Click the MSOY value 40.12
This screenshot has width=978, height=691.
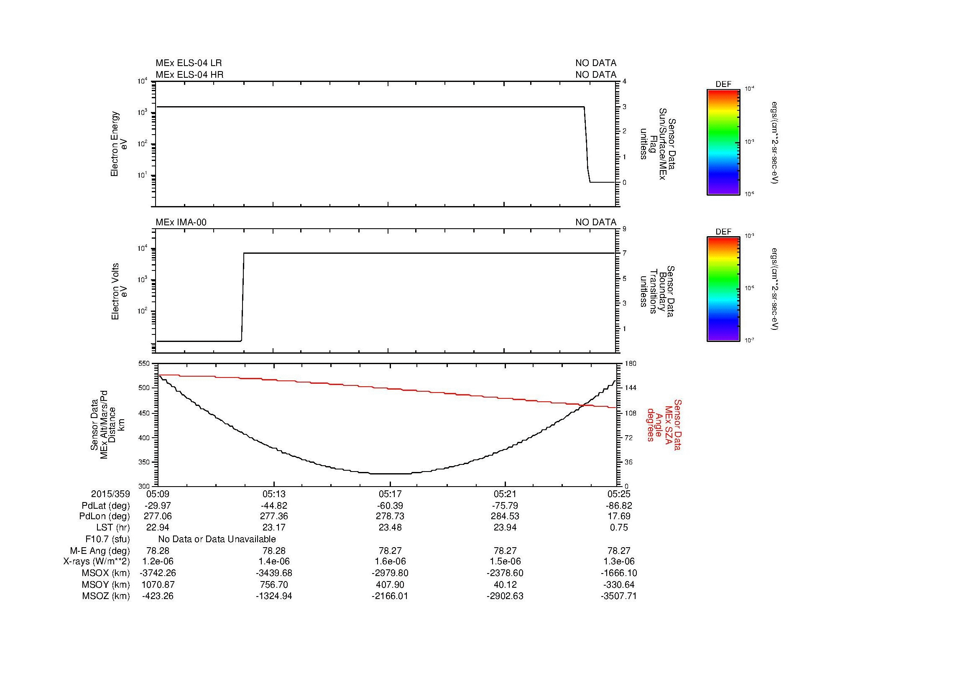[505, 584]
